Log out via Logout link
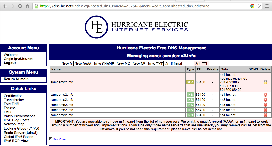272x146 pixels. pos(10,63)
